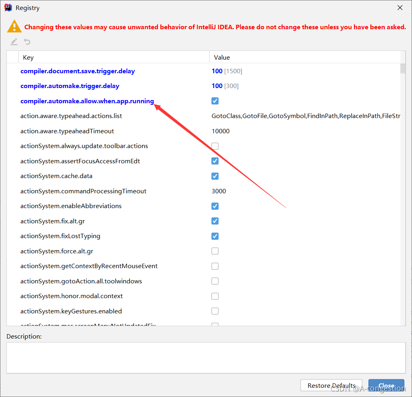412x397 pixels.
Task: Select compiler.document.save.trigger.delay key
Action: pyautogui.click(x=78, y=71)
